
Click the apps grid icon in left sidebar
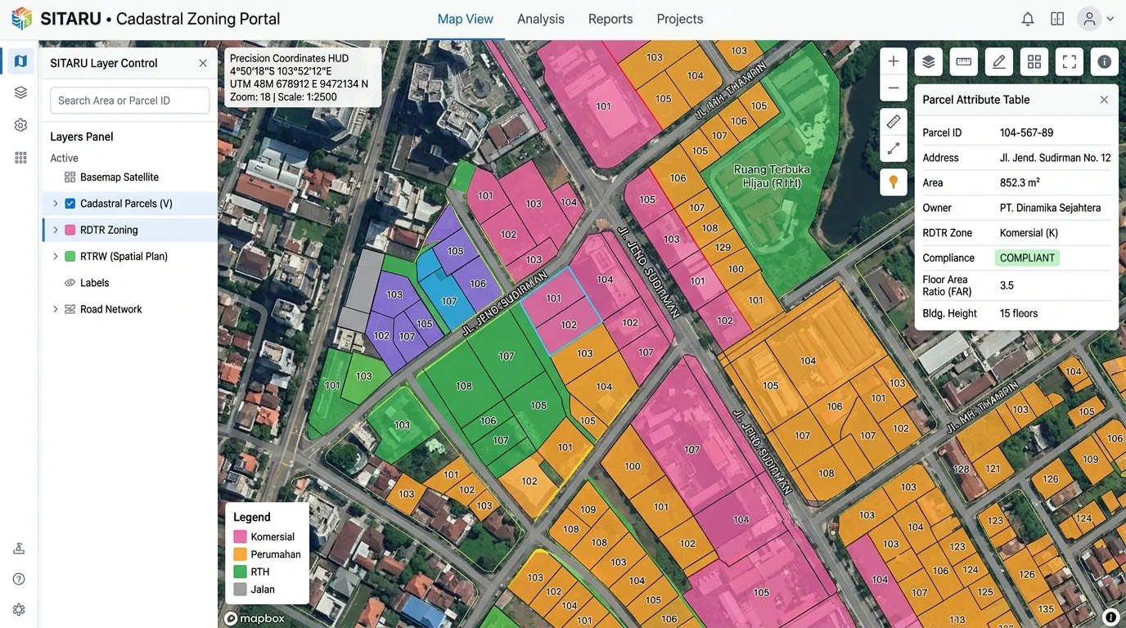coord(20,158)
